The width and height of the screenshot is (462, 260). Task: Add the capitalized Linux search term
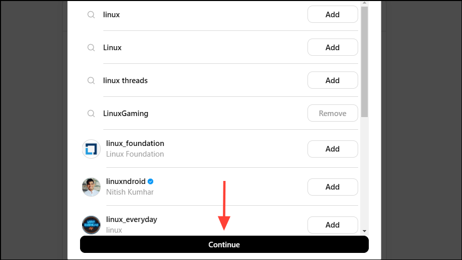click(x=333, y=48)
